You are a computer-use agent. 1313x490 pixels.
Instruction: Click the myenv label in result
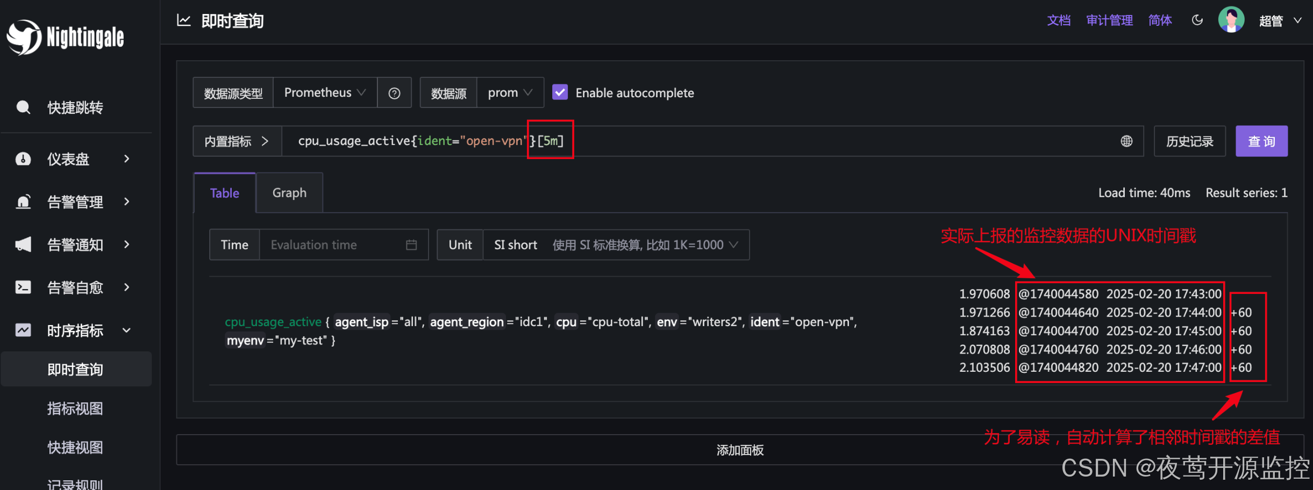click(245, 340)
